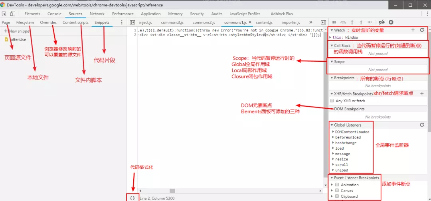Create a New snippet
431x201 pixels.
17,31
